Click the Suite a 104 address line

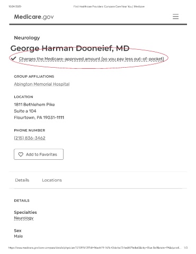25,111
